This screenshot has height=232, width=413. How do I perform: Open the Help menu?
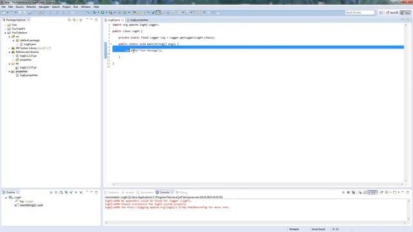point(96,7)
